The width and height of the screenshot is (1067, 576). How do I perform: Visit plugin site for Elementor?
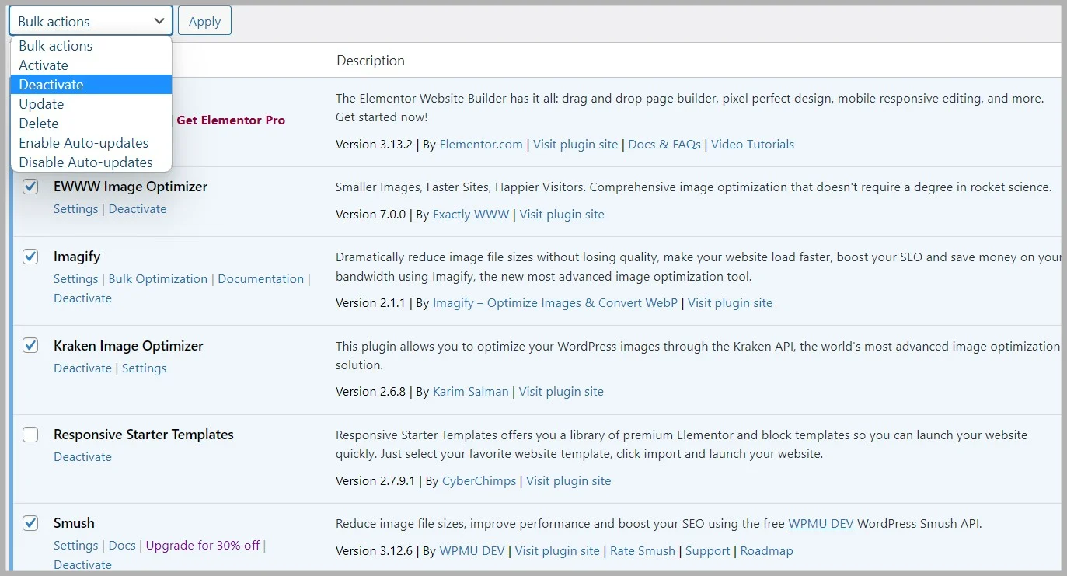tap(575, 145)
